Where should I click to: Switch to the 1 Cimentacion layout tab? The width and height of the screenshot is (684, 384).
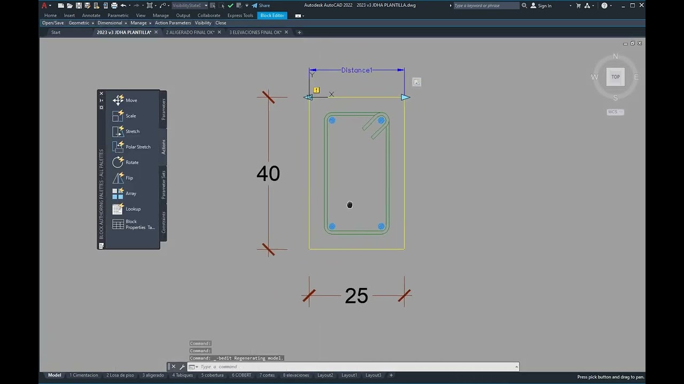point(84,375)
